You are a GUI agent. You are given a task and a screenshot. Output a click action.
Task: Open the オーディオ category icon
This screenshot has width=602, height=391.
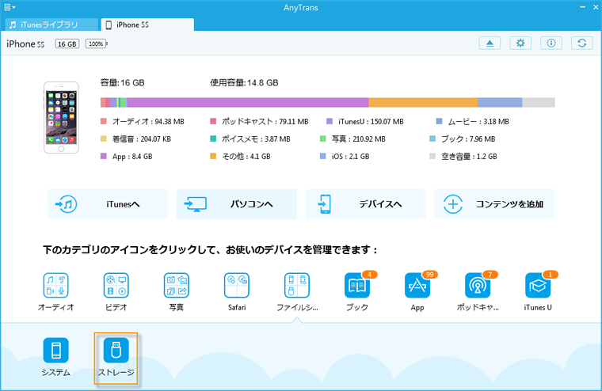[x=55, y=286]
